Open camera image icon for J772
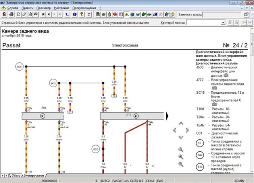 214,88
